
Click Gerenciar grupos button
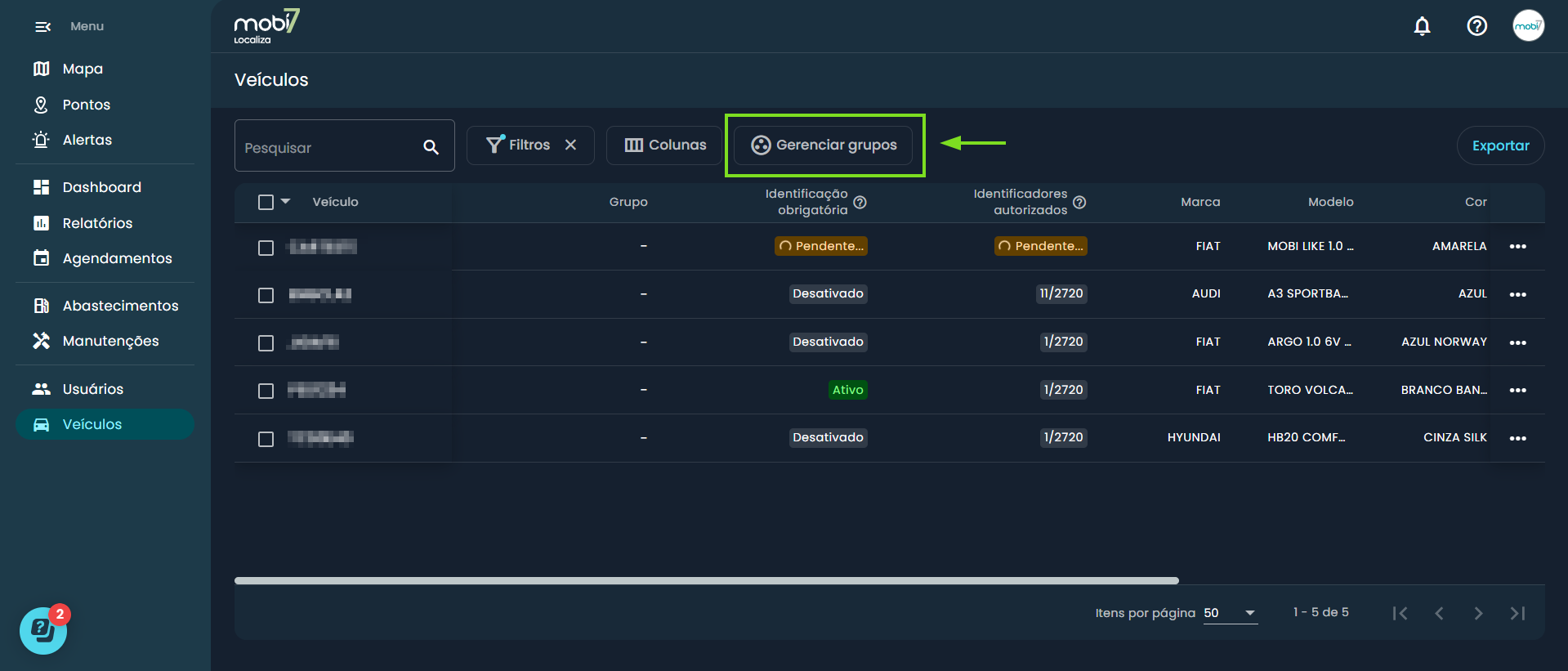point(823,145)
